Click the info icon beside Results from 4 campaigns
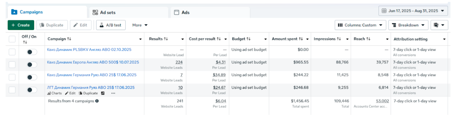Screen dimensions: 451x116 point(97,101)
